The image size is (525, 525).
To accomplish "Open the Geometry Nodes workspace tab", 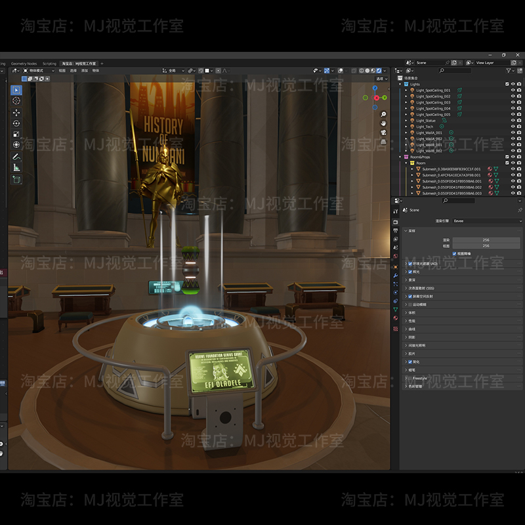I will 24,63.
